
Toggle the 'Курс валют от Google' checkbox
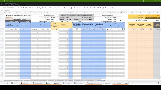click(12, 19)
